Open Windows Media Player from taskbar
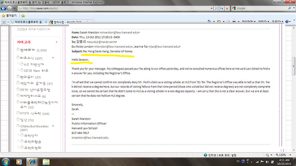This screenshot has width=296, height=166. point(18,162)
